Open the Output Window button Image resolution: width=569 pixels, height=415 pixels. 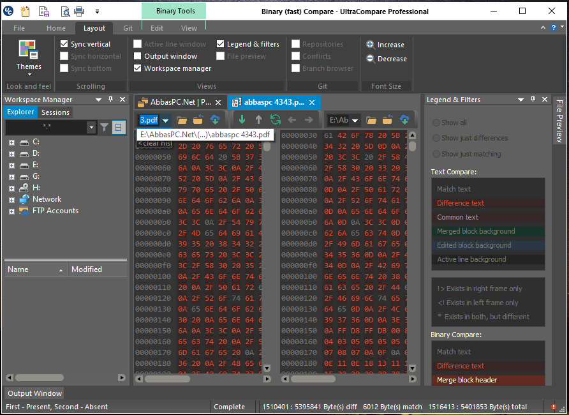[35, 393]
